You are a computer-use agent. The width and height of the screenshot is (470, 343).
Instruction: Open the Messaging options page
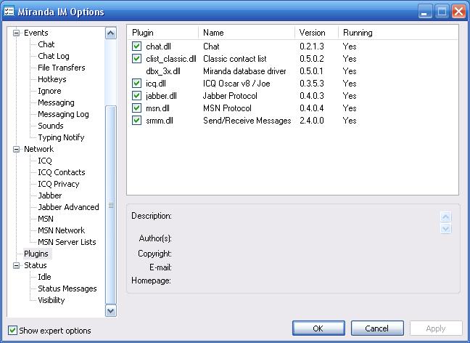click(56, 102)
